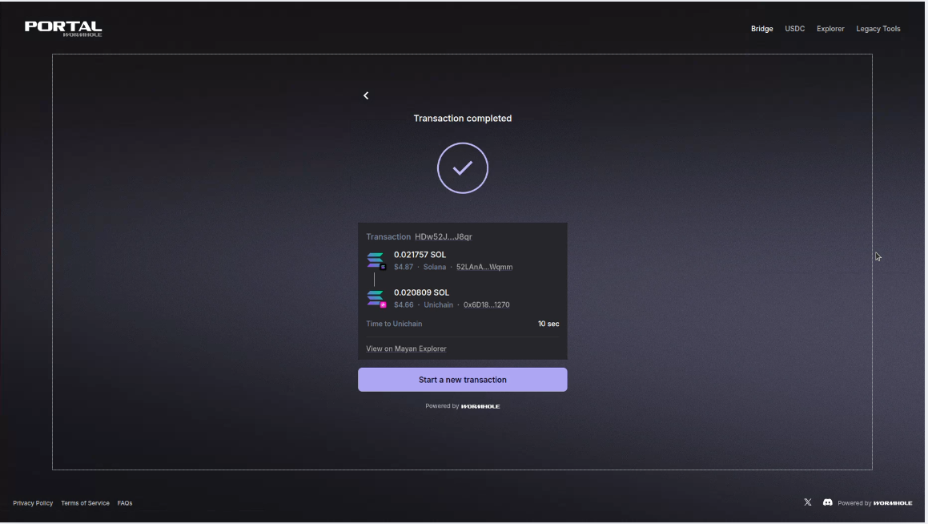Click the transaction hash HDw52J...J8qr
This screenshot has height=524, width=928.
click(443, 237)
